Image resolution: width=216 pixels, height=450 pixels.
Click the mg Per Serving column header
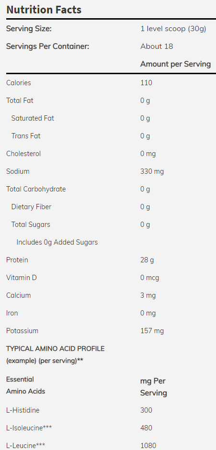coord(154,387)
